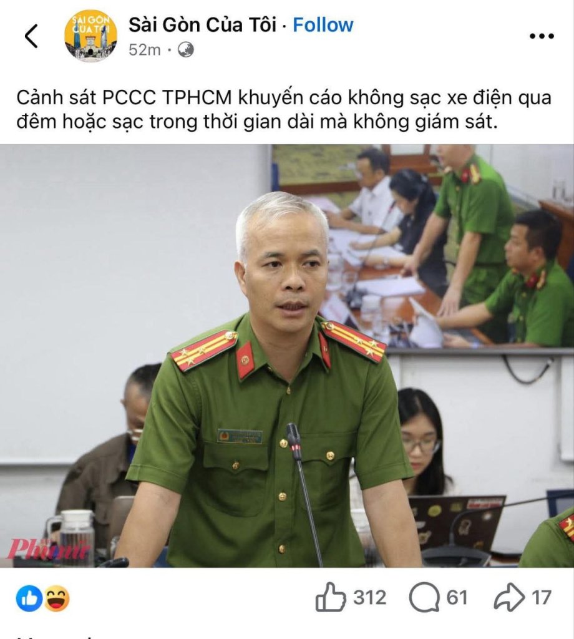The image size is (574, 639).
Task: Open the three-dot post options menu
Action: pyautogui.click(x=542, y=36)
